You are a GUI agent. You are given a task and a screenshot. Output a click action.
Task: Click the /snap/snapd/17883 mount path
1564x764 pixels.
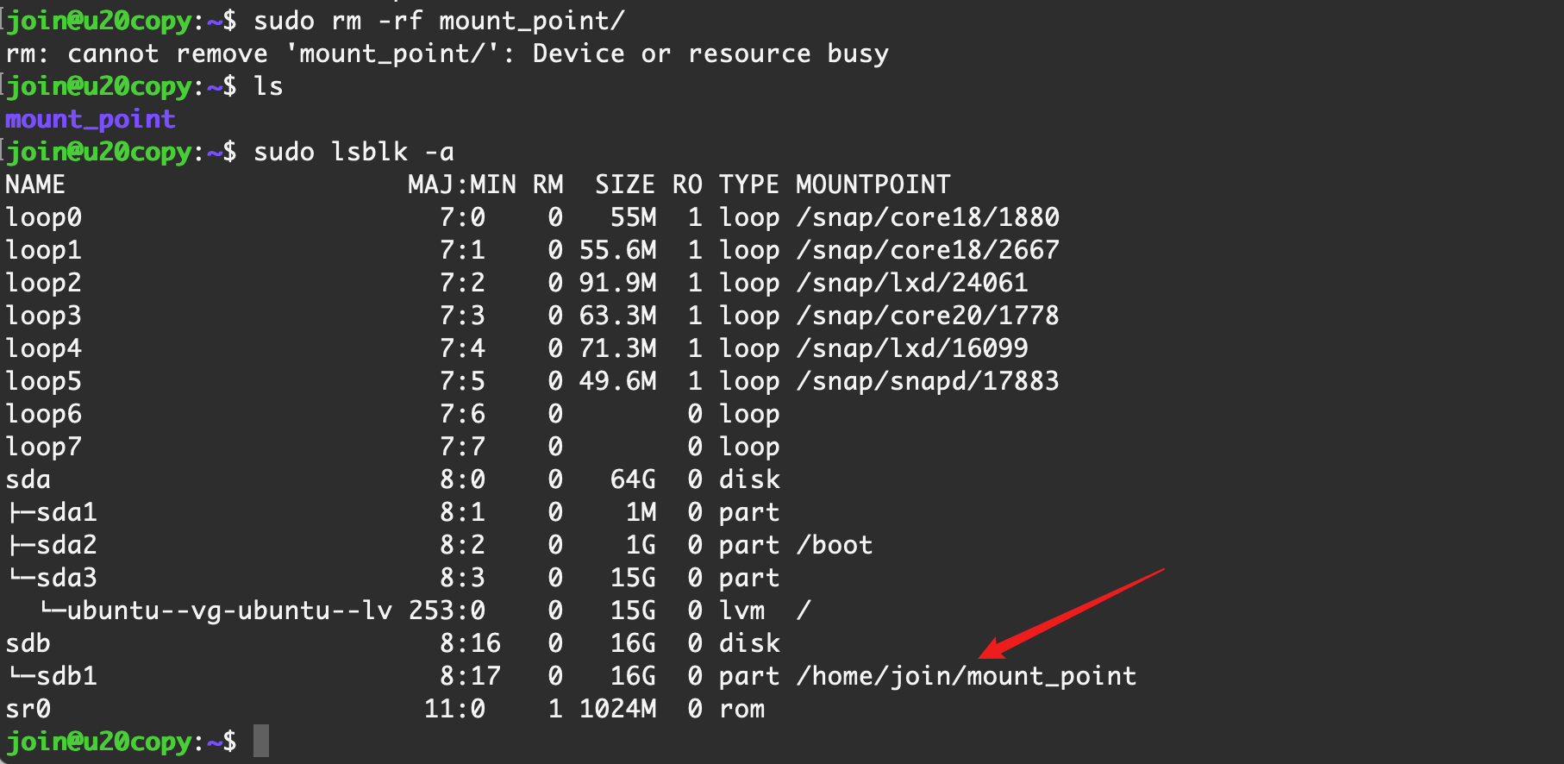point(928,381)
